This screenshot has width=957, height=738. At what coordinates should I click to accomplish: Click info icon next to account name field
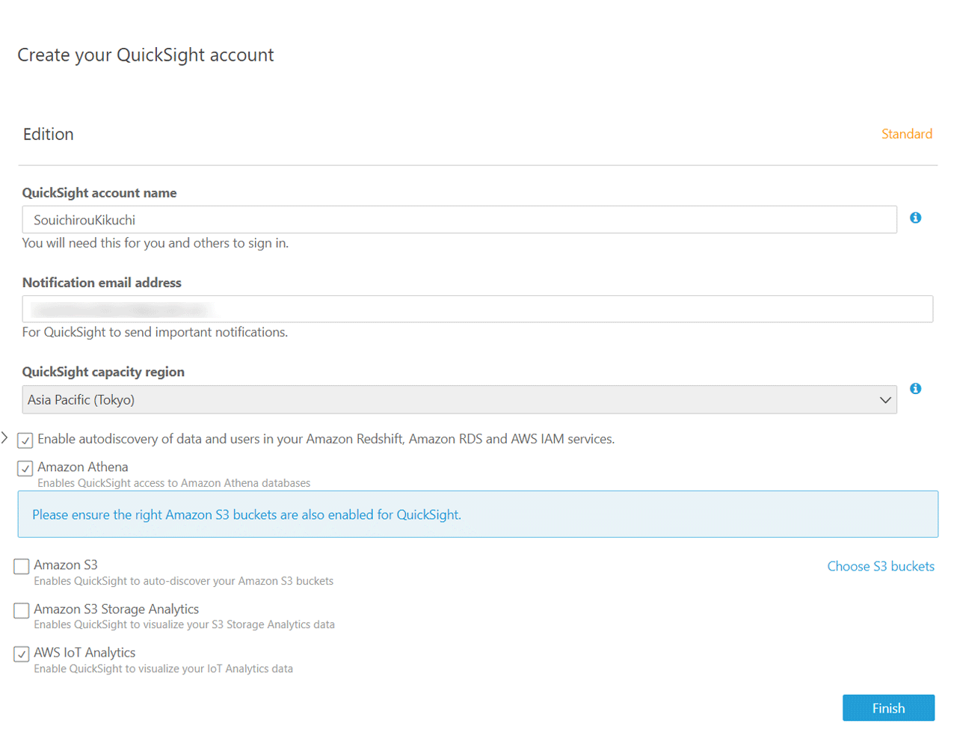915,218
